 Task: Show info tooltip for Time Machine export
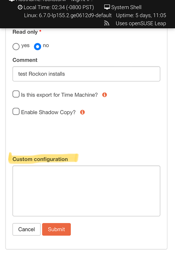(105, 95)
